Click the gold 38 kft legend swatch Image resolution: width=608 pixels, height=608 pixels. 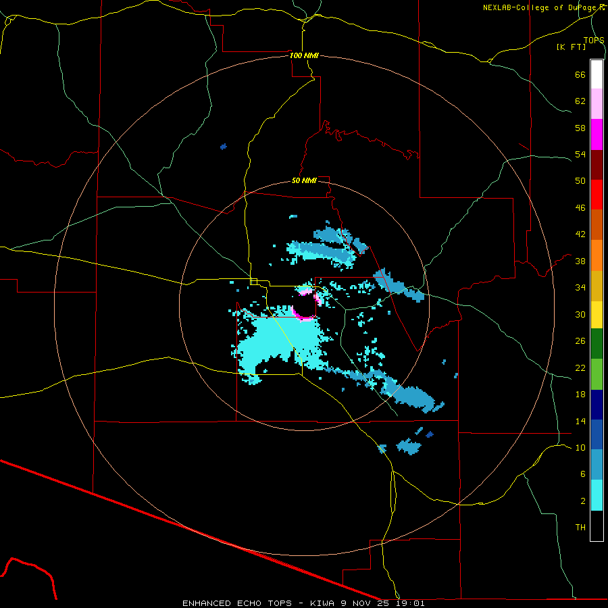[x=597, y=286]
